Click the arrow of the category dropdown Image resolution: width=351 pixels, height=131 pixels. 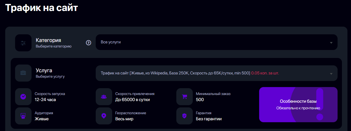(x=331, y=43)
